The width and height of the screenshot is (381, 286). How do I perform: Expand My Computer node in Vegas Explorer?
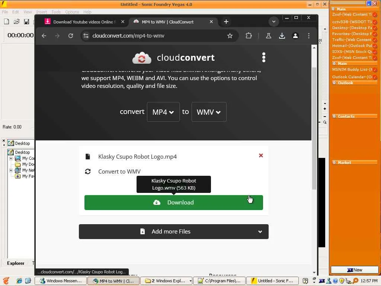[11, 158]
